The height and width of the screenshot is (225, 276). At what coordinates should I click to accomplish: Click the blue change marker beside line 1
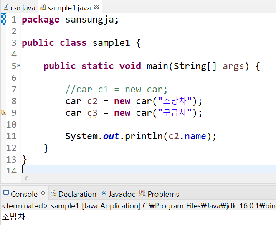pyautogui.click(x=3, y=19)
